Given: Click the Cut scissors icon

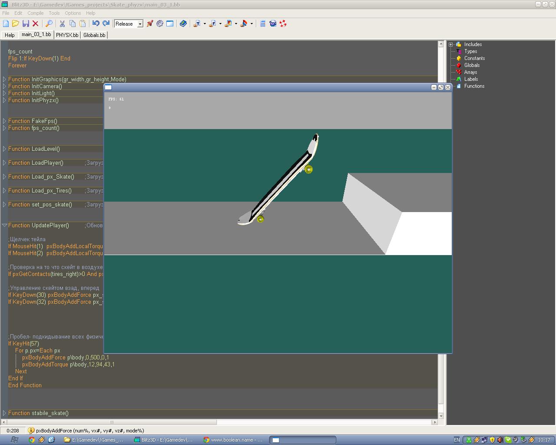Looking at the screenshot, I should [62, 23].
